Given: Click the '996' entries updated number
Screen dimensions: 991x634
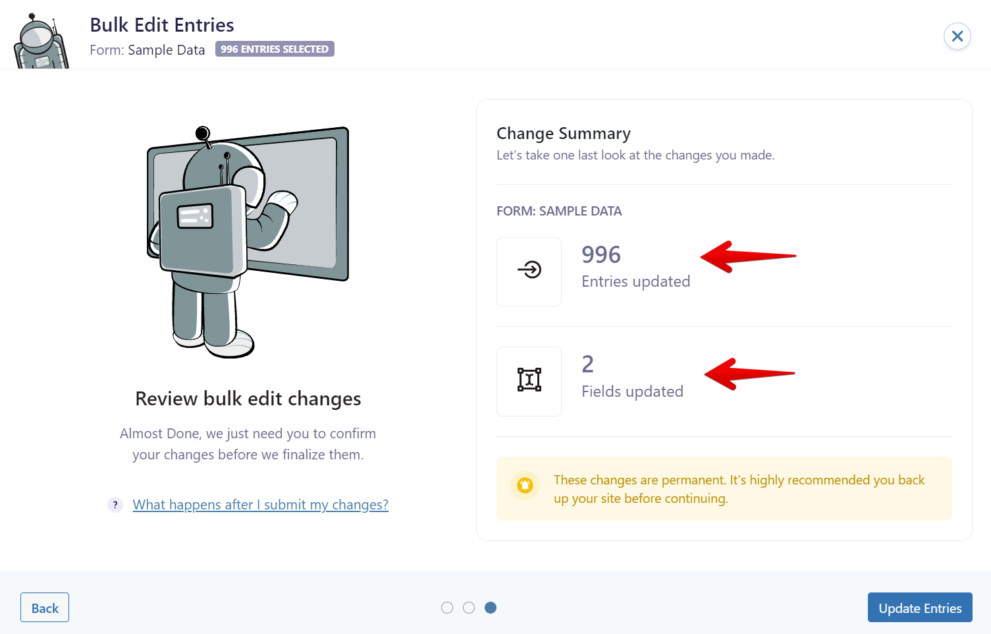Looking at the screenshot, I should point(601,255).
